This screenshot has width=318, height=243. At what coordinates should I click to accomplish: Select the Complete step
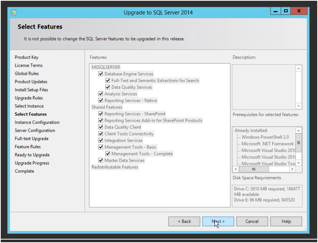click(24, 171)
